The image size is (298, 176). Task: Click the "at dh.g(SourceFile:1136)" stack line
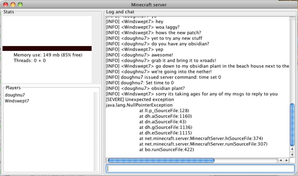tap(166, 127)
